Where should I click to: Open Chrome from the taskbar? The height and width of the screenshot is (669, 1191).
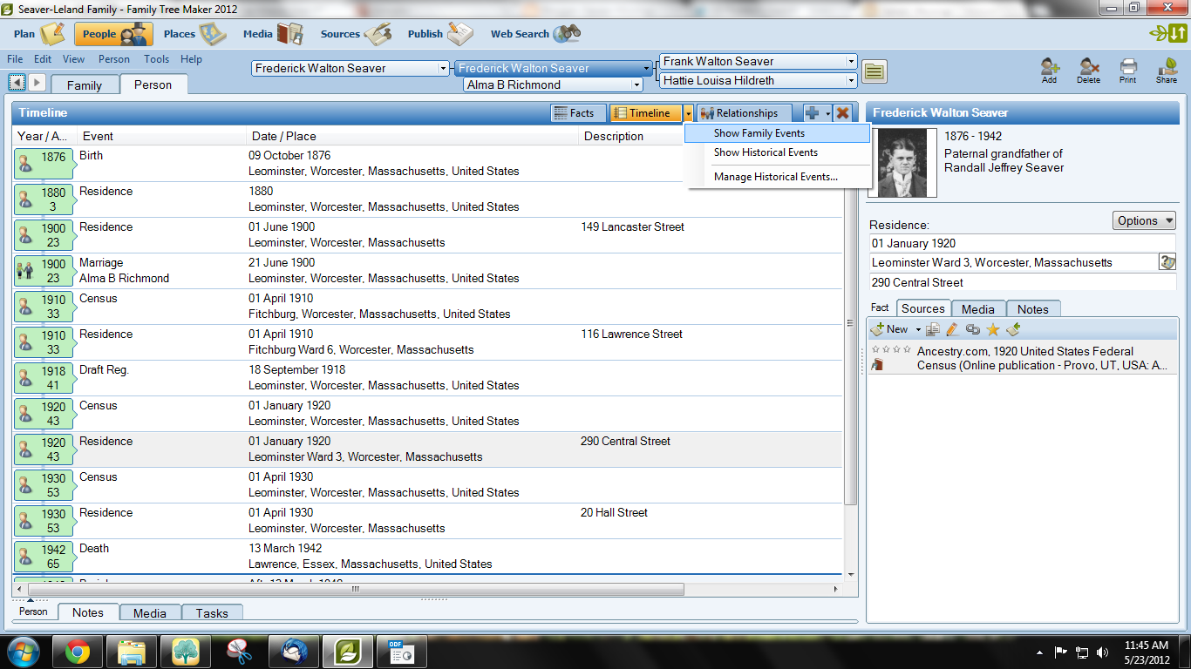tap(77, 652)
